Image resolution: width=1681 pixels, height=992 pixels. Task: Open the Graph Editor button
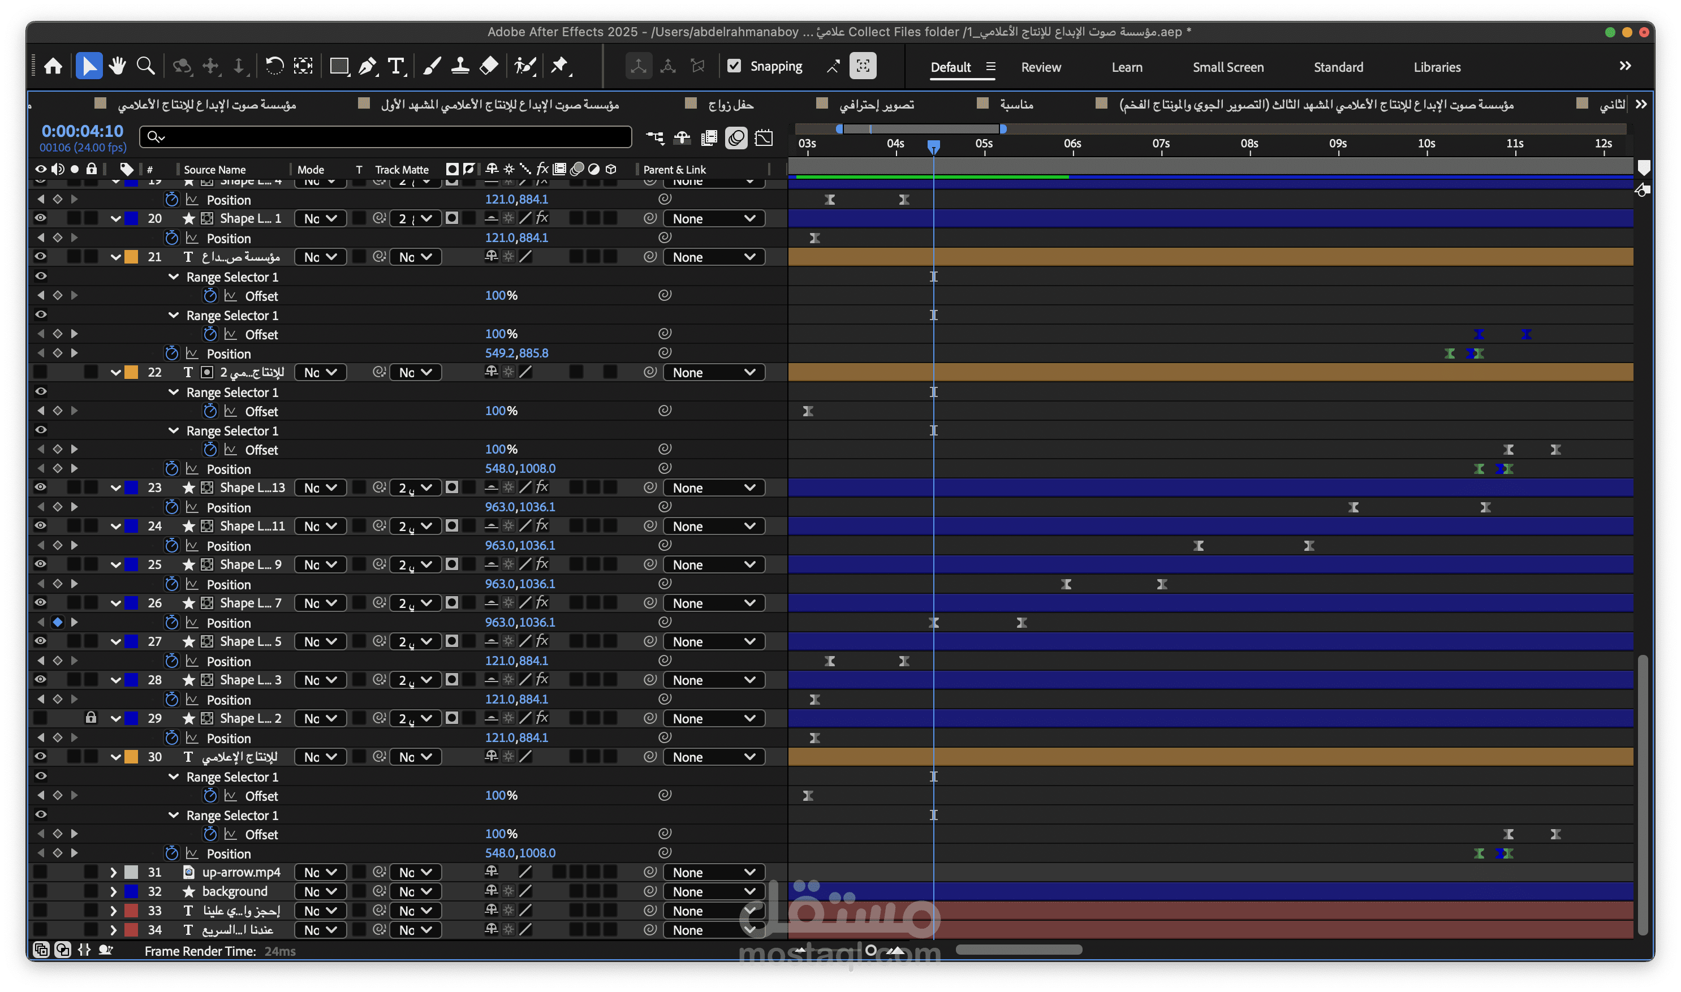764,137
